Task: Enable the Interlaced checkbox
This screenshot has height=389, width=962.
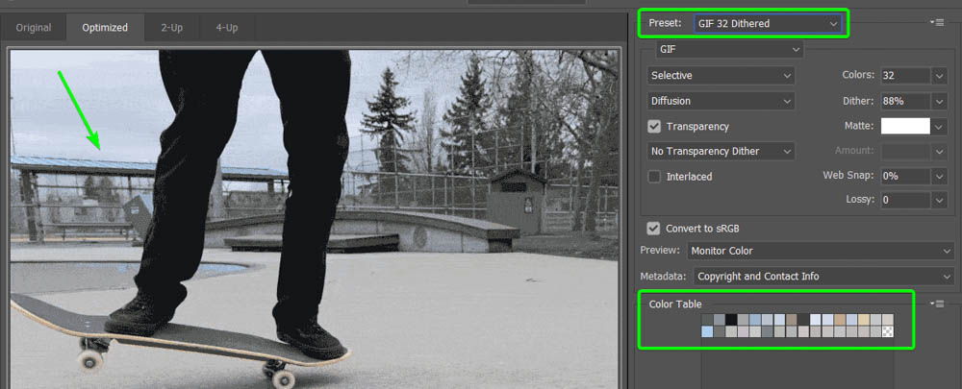Action: point(654,177)
